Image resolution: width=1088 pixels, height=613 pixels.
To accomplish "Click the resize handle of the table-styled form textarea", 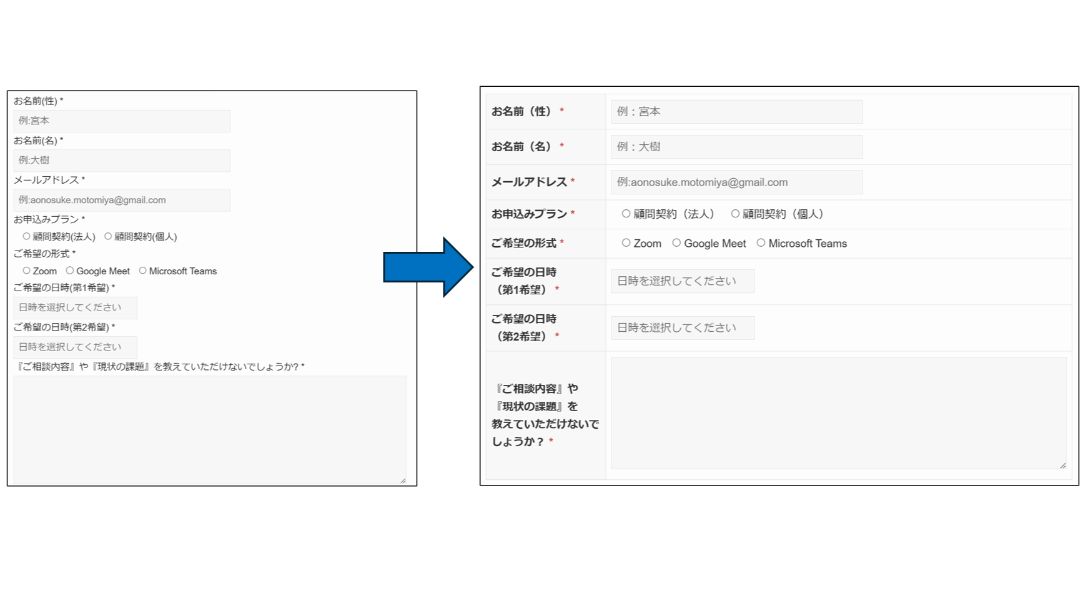I will [1062, 465].
